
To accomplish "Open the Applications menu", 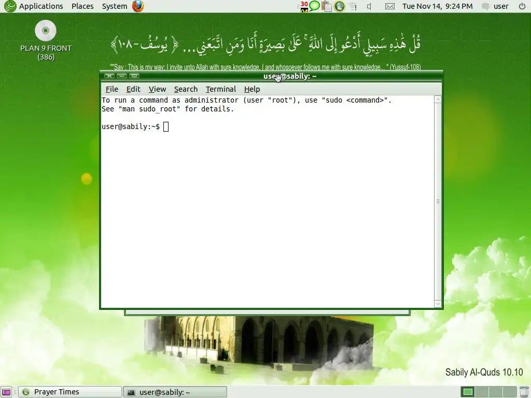I will pos(40,6).
